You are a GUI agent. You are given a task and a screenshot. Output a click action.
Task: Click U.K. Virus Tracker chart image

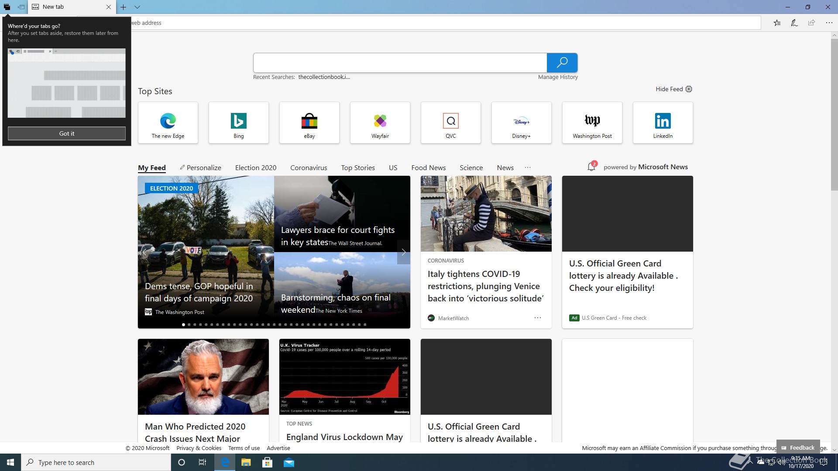click(345, 377)
